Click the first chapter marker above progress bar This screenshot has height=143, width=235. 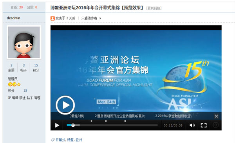[91, 121]
